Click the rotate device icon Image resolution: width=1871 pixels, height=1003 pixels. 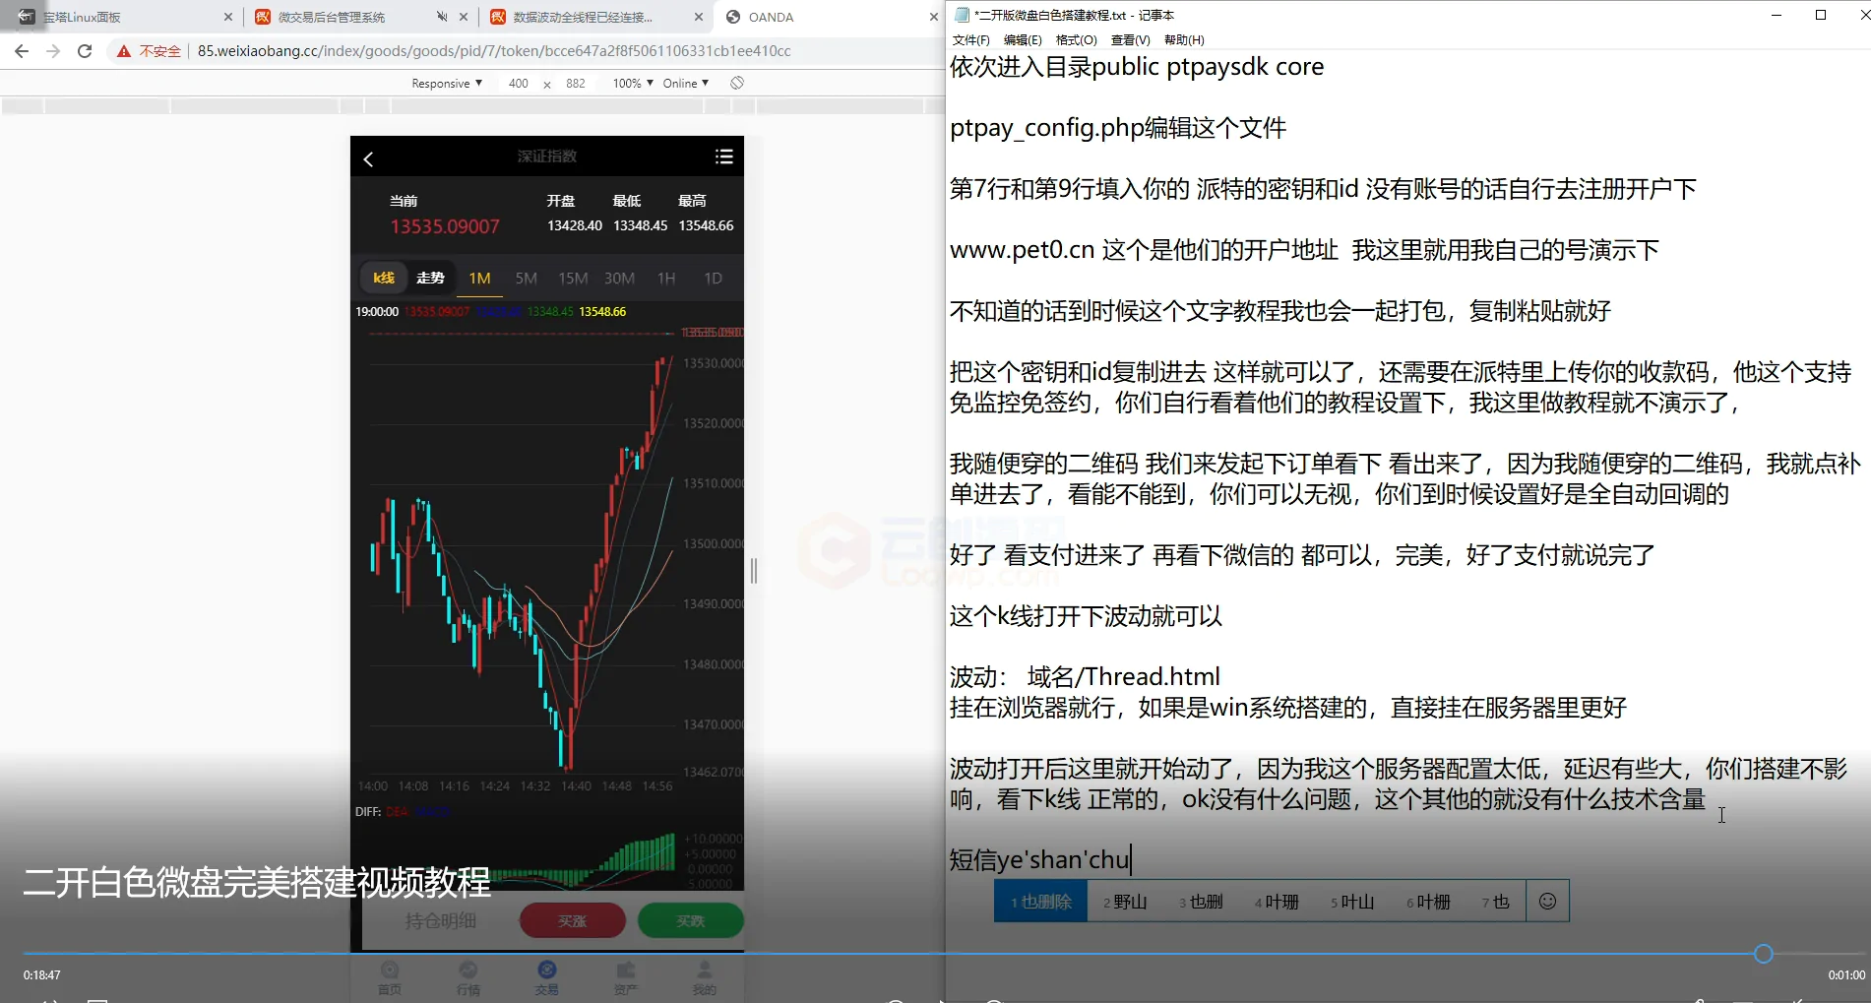(x=737, y=84)
